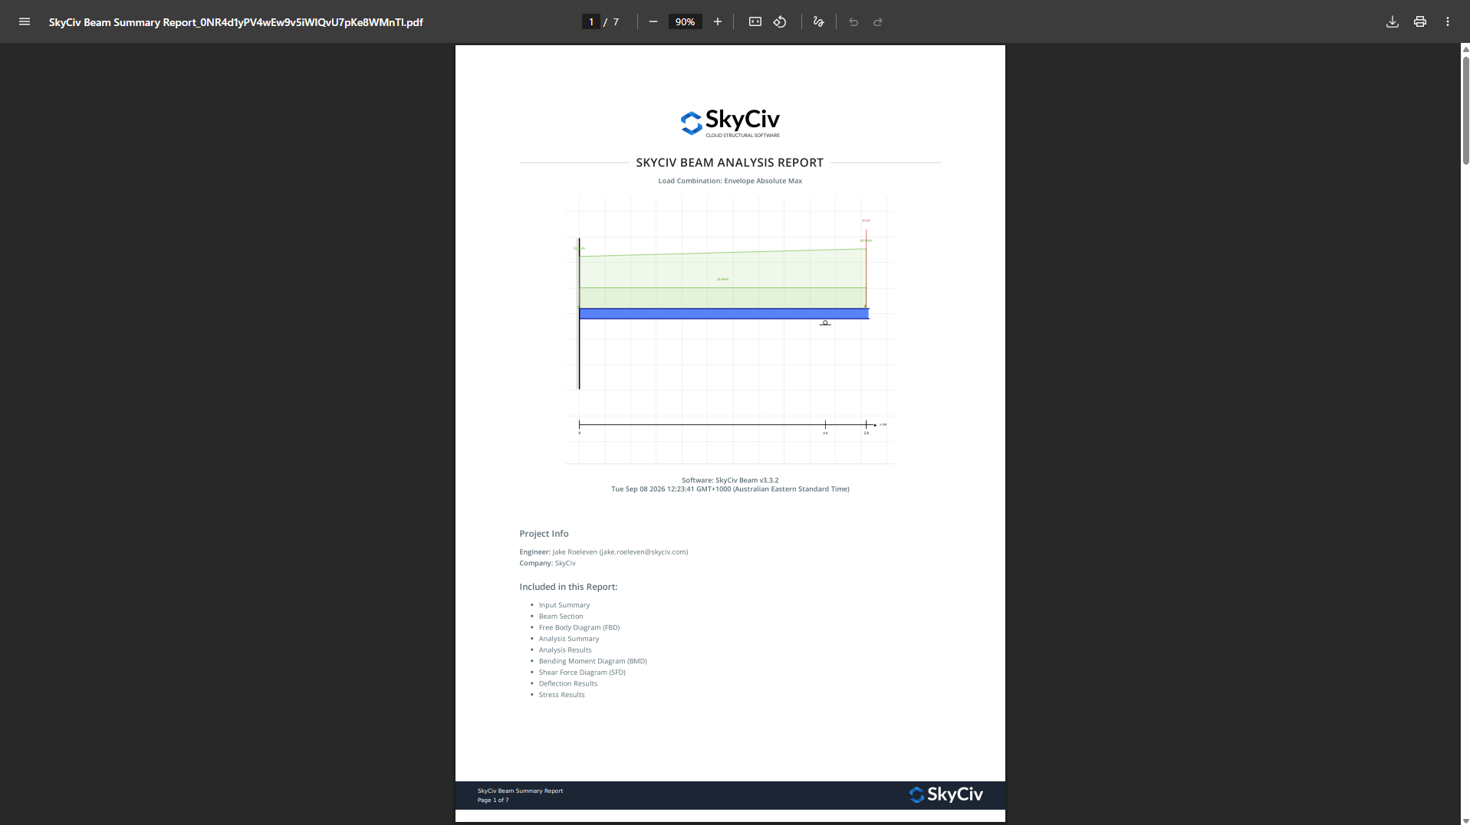Download the PDF file
Screen dimensions: 1470x825
[x=1393, y=22]
